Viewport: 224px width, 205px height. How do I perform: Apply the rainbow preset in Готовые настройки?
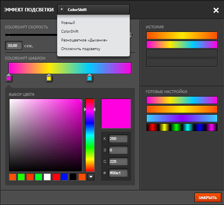coord(182,100)
